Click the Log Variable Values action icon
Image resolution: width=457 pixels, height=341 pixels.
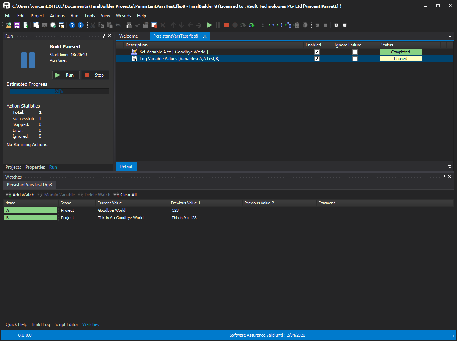pos(134,59)
